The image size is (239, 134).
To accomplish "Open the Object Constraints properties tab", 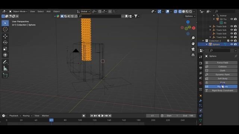I will 201,116.
